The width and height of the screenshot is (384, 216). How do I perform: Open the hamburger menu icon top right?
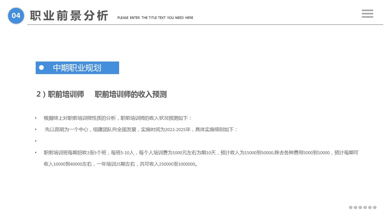[x=367, y=14]
